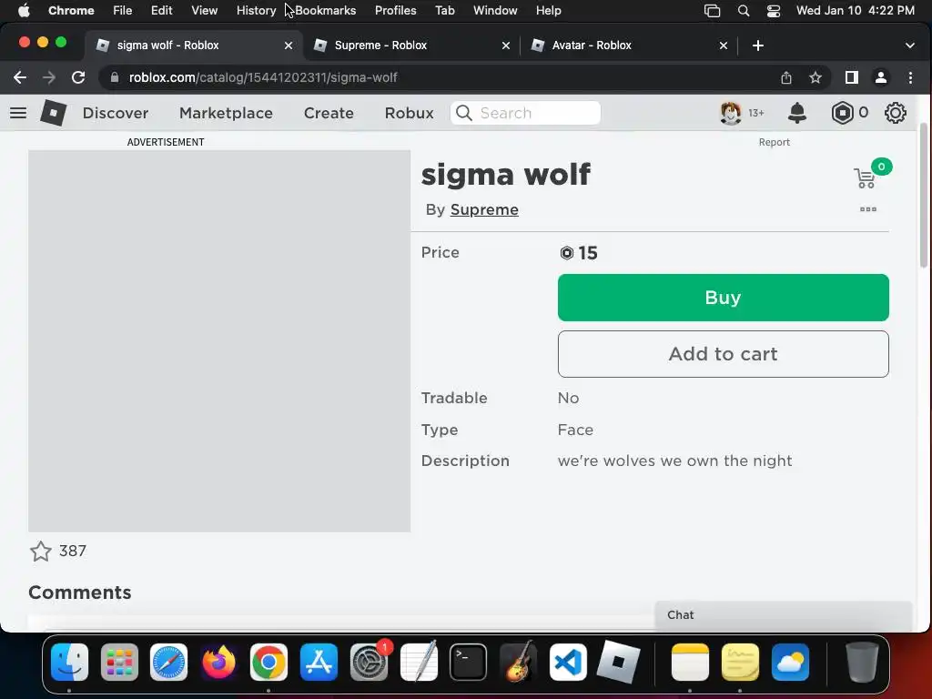The height and width of the screenshot is (699, 932).
Task: Open the Supreme creator link
Action: (484, 210)
